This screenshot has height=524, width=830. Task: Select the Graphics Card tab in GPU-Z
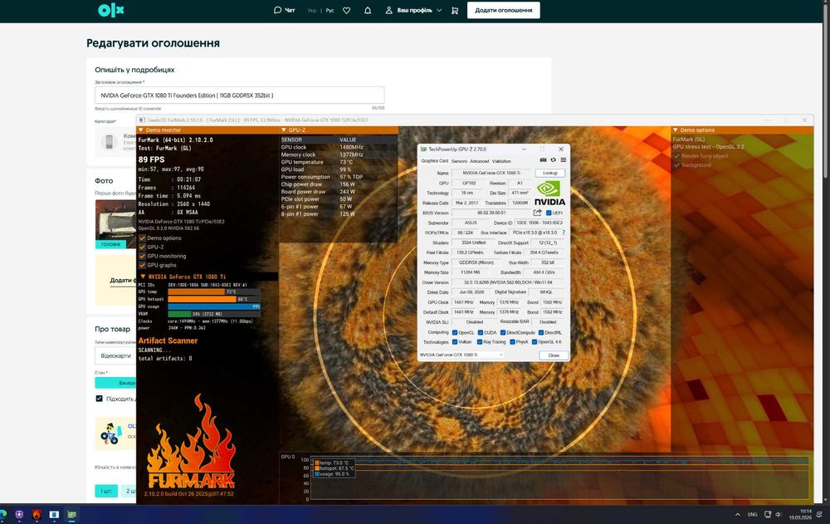pyautogui.click(x=435, y=160)
